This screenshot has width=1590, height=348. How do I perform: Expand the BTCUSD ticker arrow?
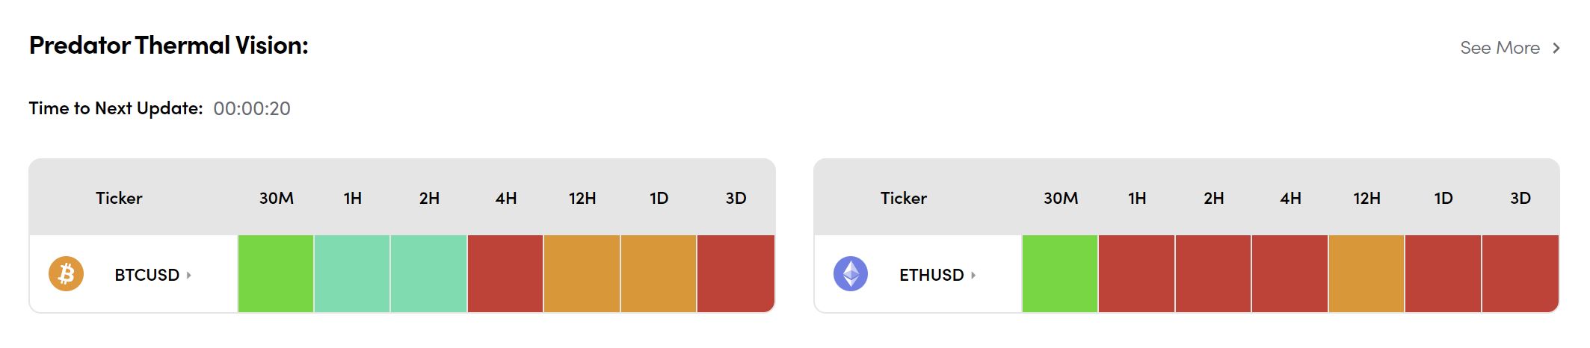pos(189,275)
